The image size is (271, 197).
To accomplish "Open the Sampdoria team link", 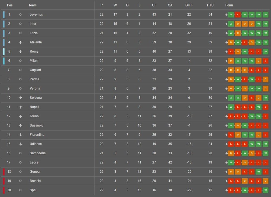I will [x=37, y=153].
